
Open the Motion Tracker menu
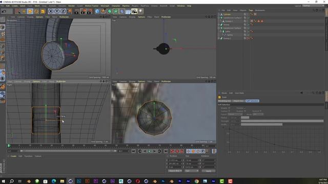click(92, 6)
